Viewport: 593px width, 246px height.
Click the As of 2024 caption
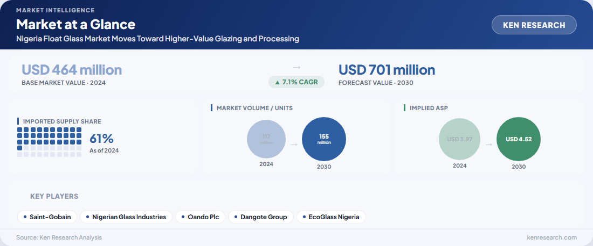104,151
